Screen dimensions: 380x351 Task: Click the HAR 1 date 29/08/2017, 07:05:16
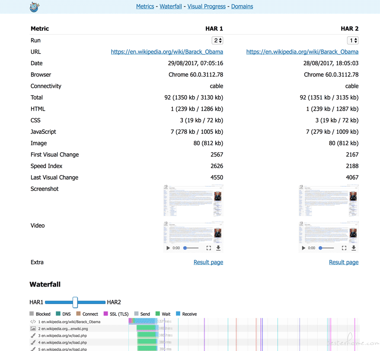pos(195,63)
